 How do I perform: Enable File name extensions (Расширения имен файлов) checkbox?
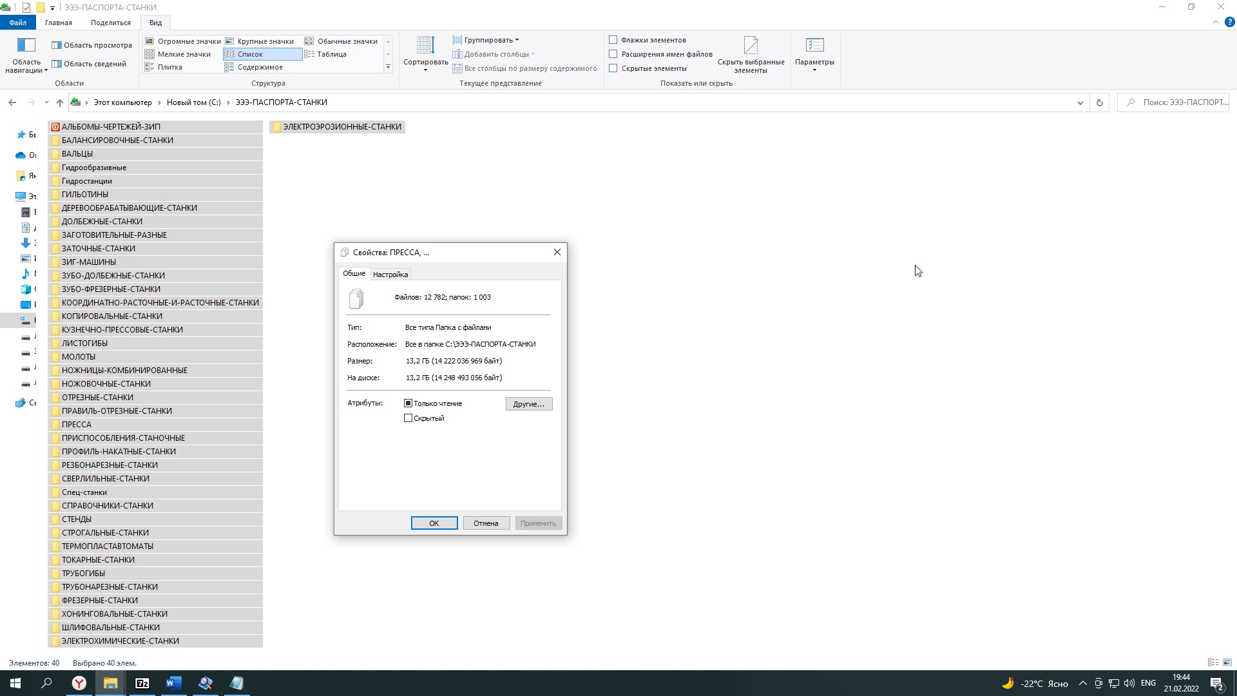coord(613,54)
